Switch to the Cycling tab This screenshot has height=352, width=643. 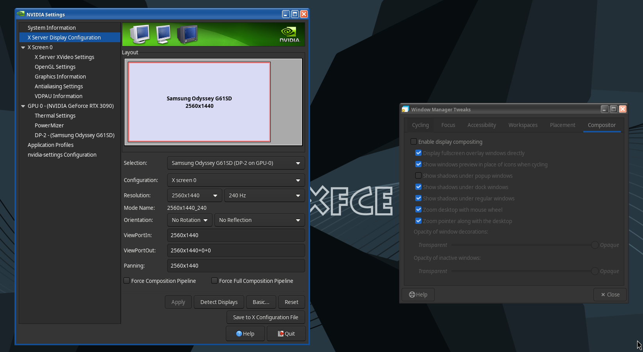420,125
